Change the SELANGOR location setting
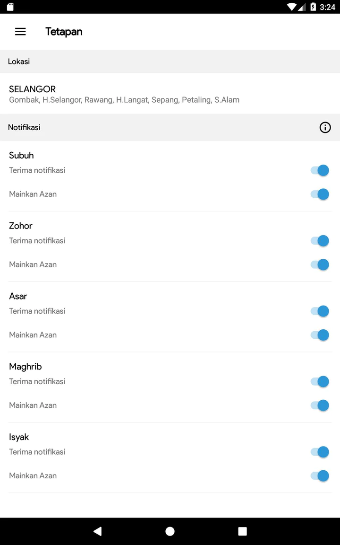Screen dimensions: 340x545 pos(124,94)
